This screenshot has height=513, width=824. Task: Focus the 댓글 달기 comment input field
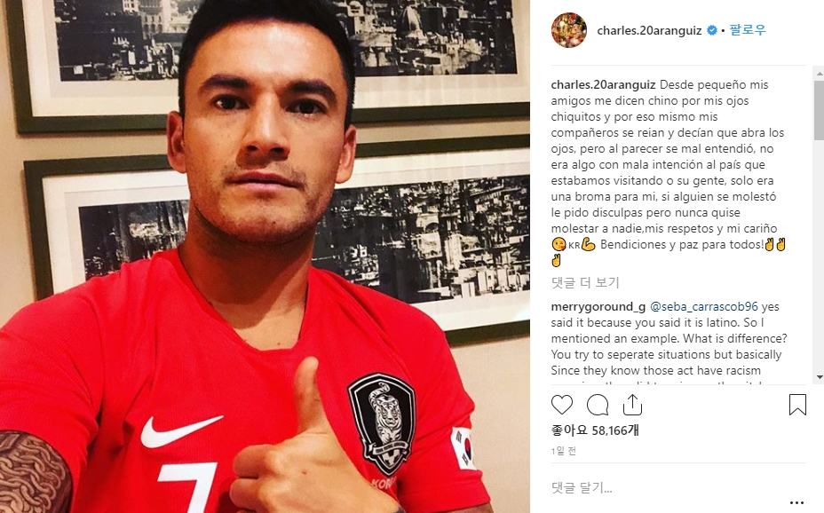pos(666,488)
